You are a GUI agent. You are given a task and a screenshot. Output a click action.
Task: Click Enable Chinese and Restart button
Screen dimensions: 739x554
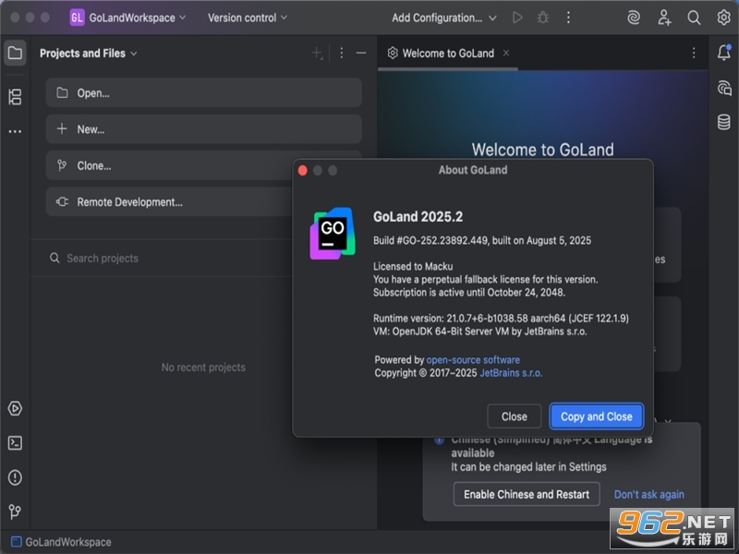527,494
